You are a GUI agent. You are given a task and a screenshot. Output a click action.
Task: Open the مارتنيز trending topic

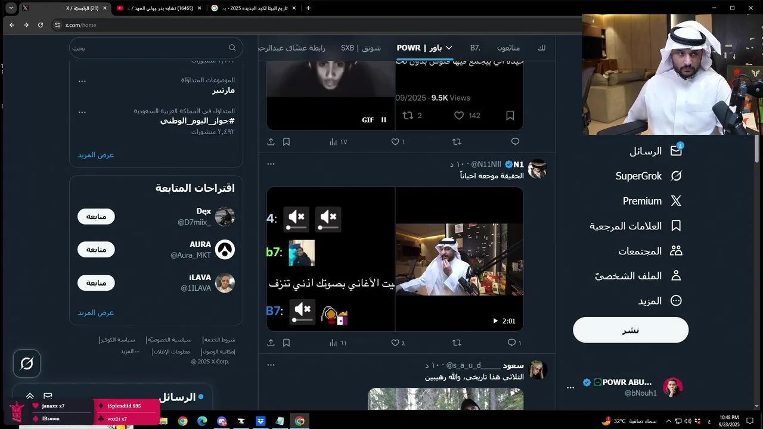(x=224, y=91)
